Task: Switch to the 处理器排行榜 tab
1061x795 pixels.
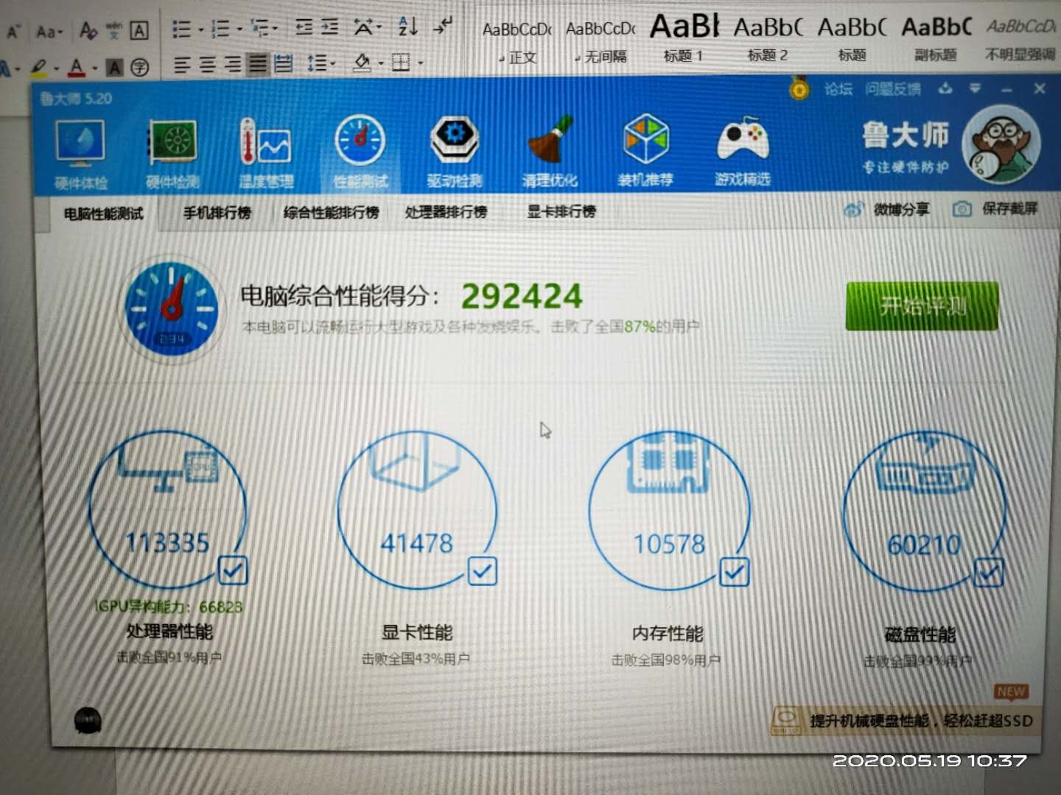Action: pos(447,211)
